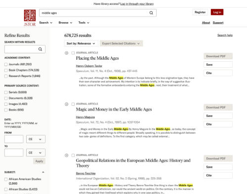Click the Log in button
Image resolution: width=247 pixels, height=194 pixels.
pyautogui.click(x=217, y=12)
